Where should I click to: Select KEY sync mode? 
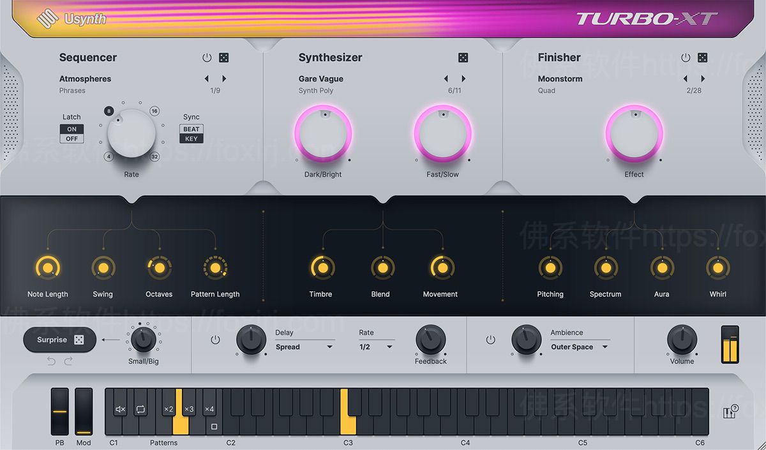coord(191,138)
